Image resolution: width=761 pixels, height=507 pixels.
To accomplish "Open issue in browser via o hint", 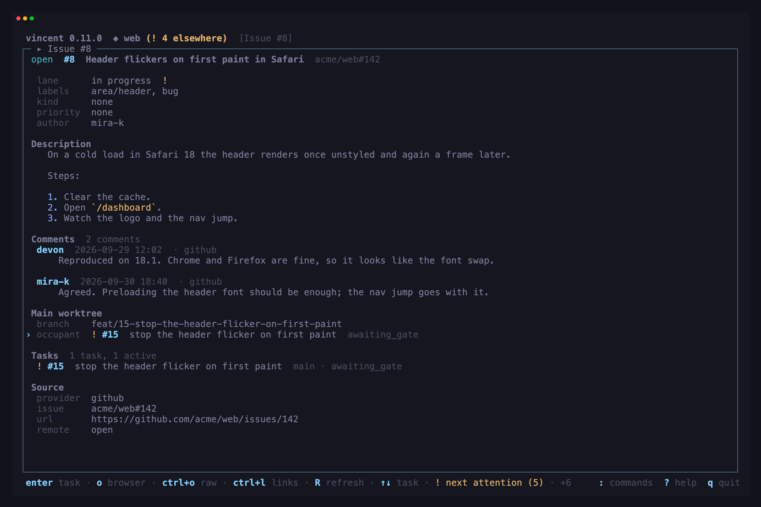I will click(121, 483).
